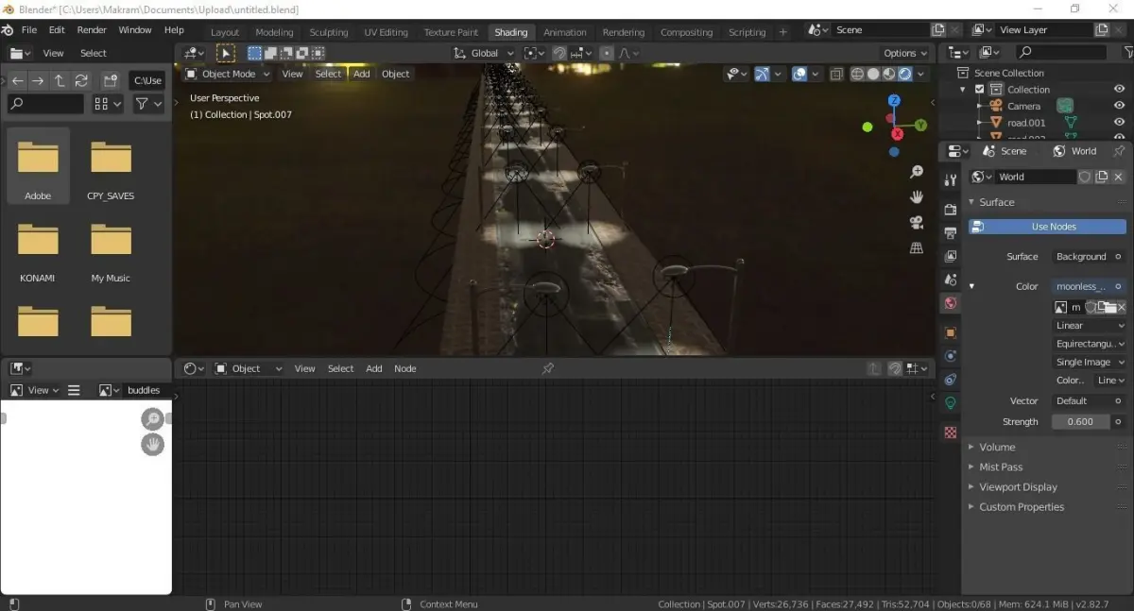The image size is (1134, 611).
Task: Refresh the file browser list
Action: click(81, 80)
